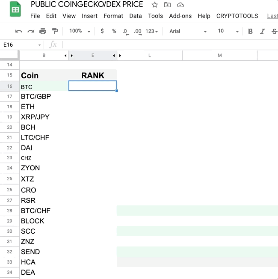This screenshot has width=278, height=279.
Task: Click the move to folder icon
Action: 167,5
